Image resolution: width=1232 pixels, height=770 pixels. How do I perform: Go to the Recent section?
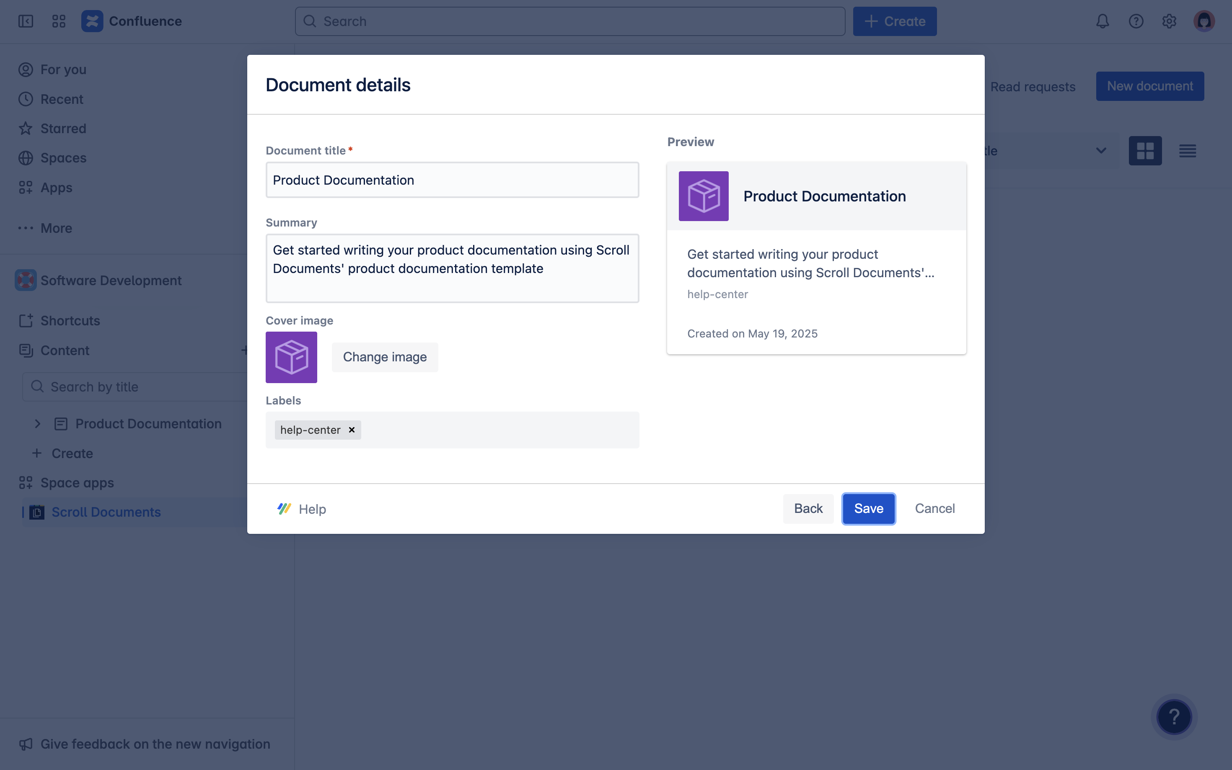62,99
